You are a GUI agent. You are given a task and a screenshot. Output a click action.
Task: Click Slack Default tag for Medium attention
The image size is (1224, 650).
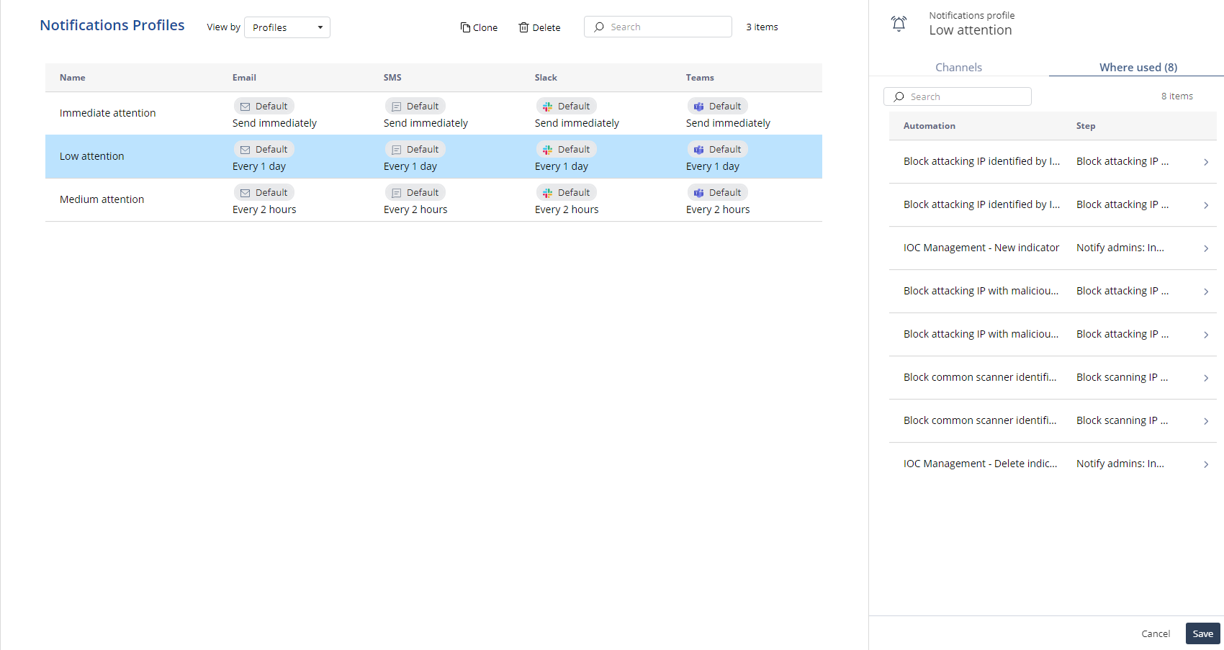(x=566, y=192)
